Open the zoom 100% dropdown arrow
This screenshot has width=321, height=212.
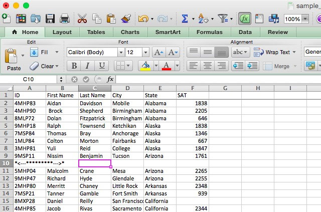(305, 19)
